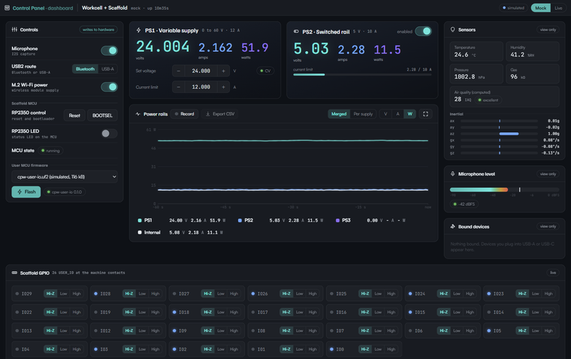Viewport: 571px width, 359px height.
Task: Click the Scaffold GPIO live badge
Action: (553, 273)
